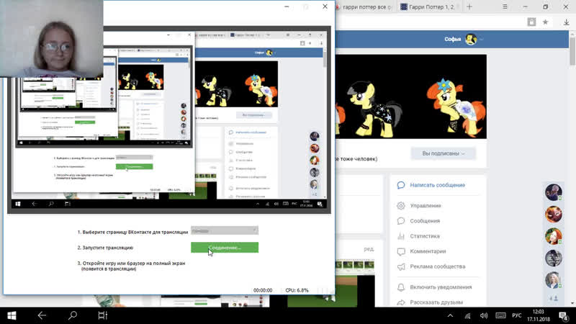Minimize the VK streaming application window

(x=287, y=6)
